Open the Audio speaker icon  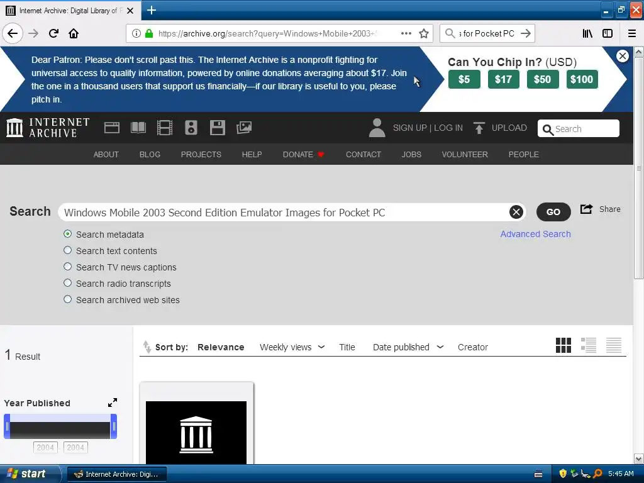[x=191, y=128]
